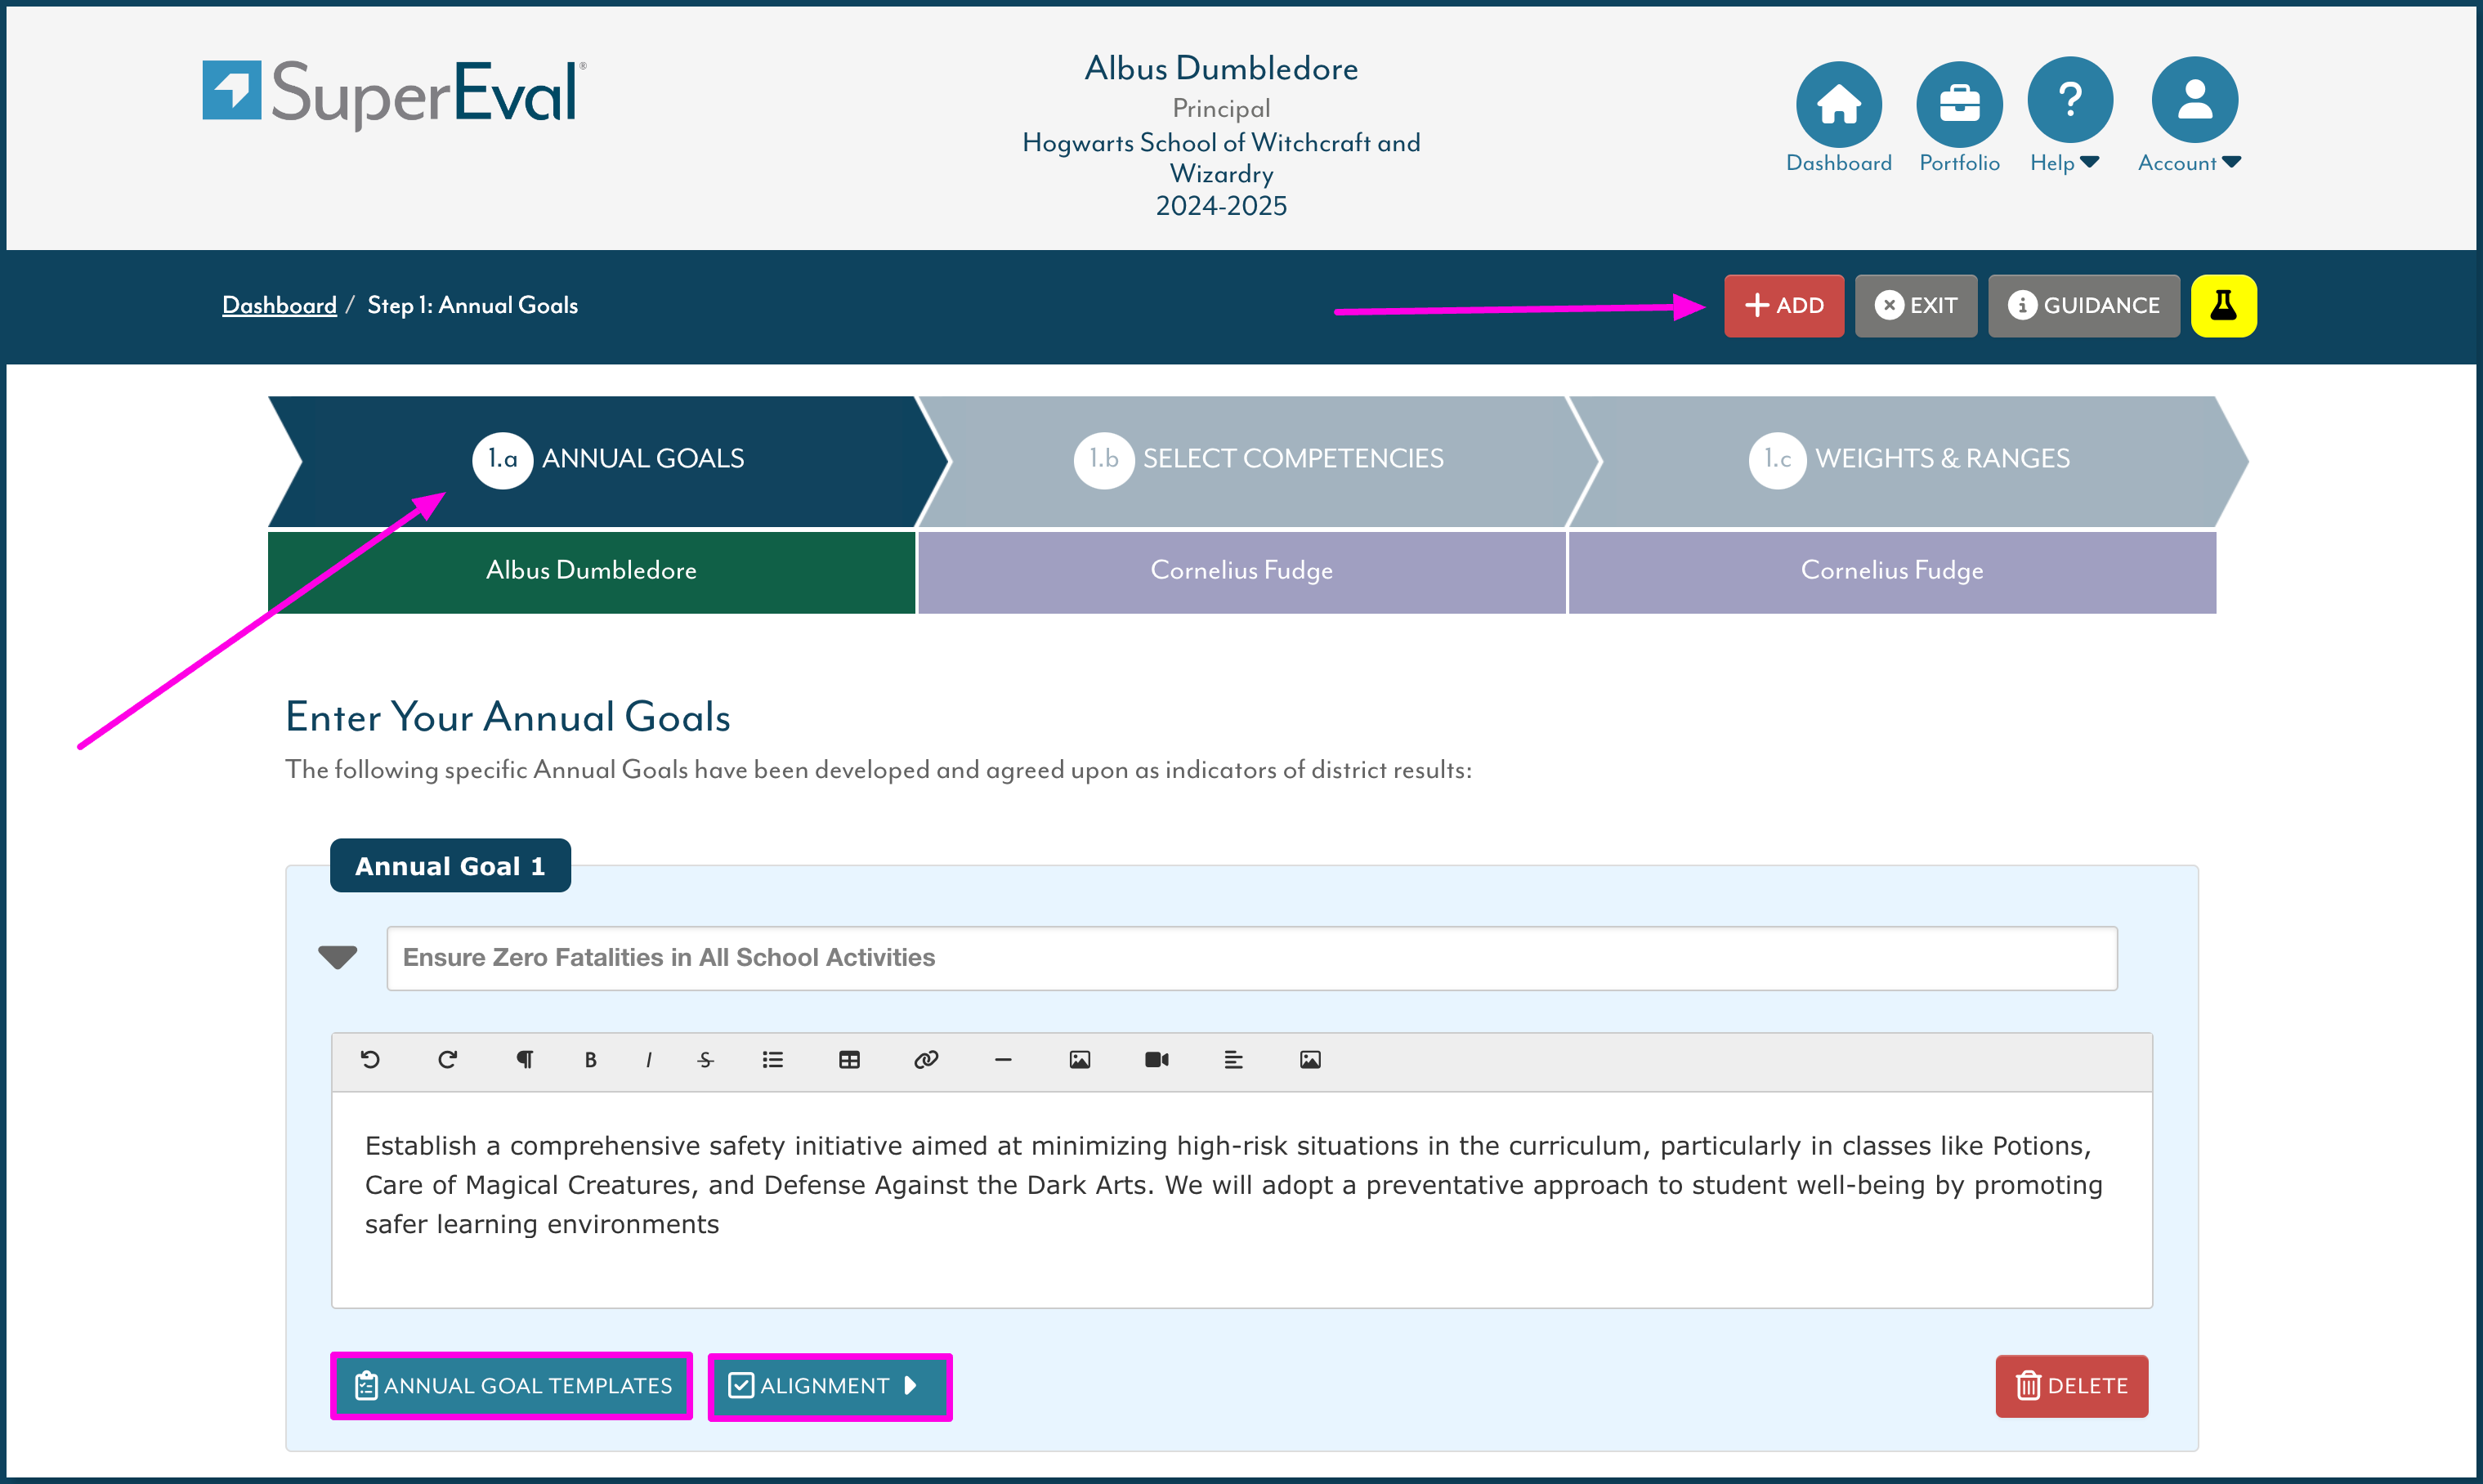Screen dimensions: 2483x1484
Task: Click the 1.c step circle
Action: tap(1777, 460)
